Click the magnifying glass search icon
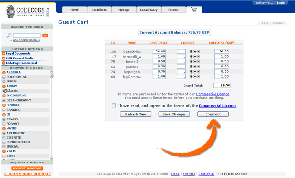295x178 pixels. coord(8,36)
